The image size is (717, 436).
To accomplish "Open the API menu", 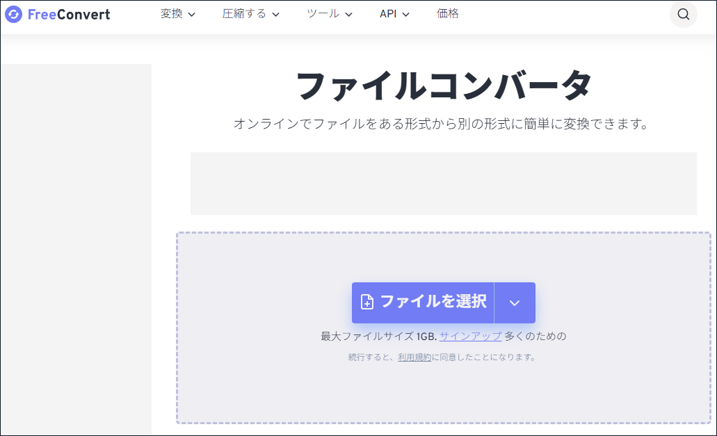I will coord(394,14).
